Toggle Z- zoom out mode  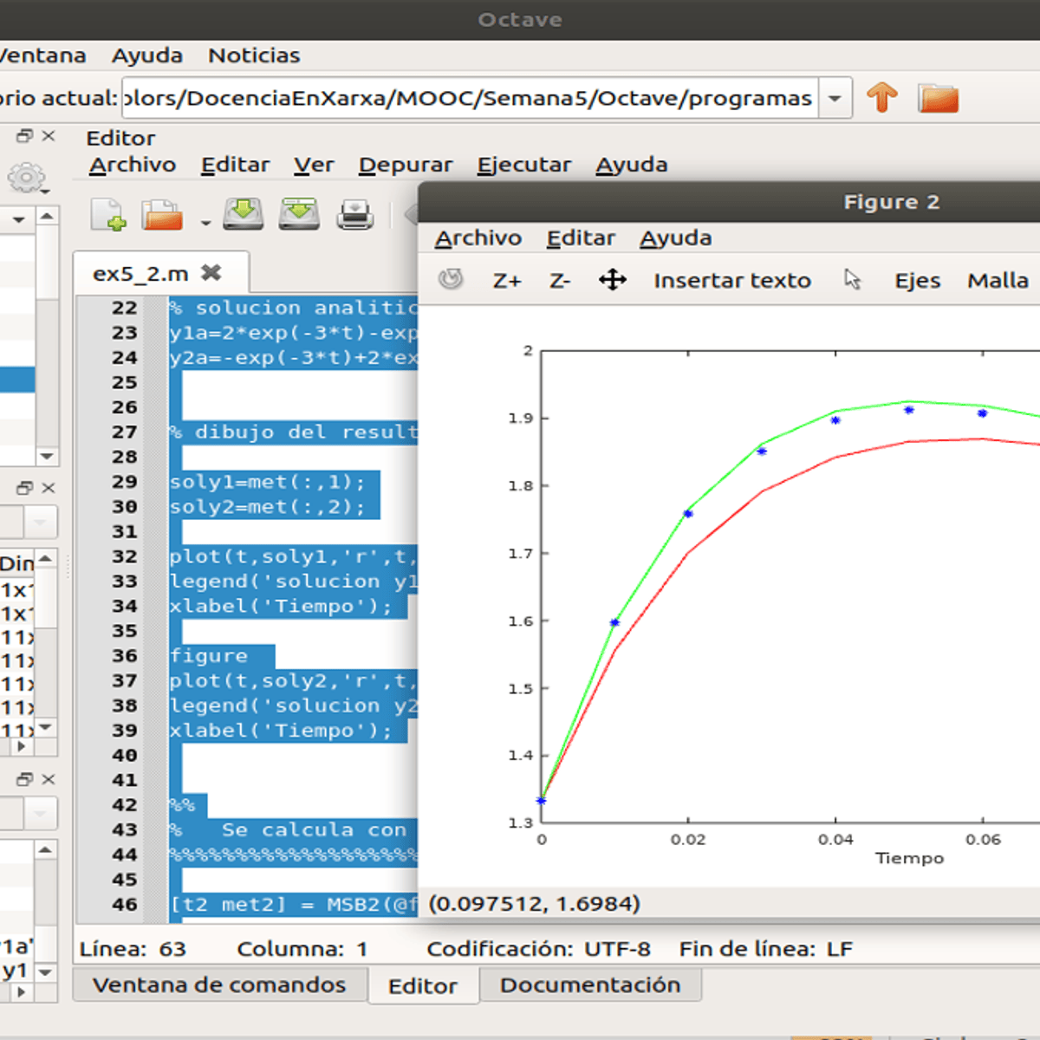pos(560,281)
